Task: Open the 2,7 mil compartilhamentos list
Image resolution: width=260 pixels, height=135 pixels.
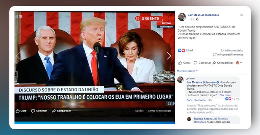Action: tap(228, 55)
